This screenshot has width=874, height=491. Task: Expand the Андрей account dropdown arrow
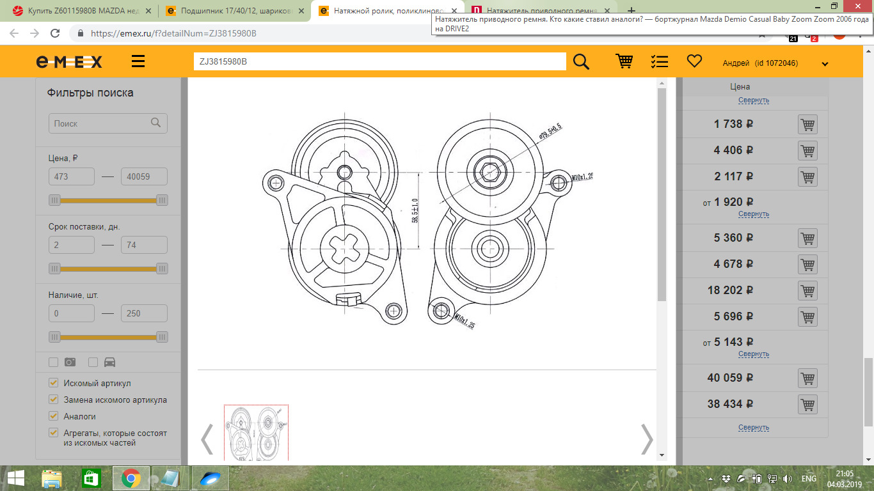825,64
